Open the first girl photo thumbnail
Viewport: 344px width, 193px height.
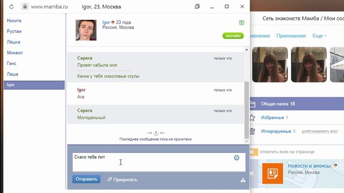(270, 64)
